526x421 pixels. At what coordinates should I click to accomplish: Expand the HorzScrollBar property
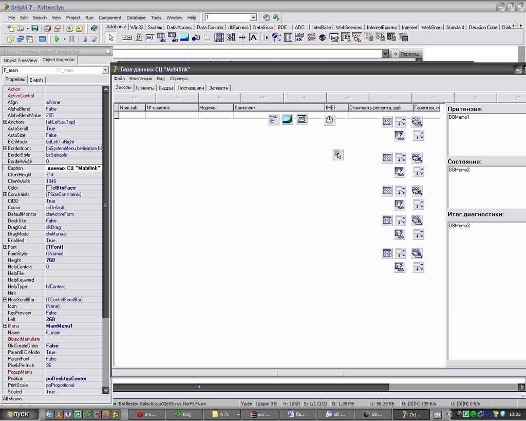click(5, 300)
